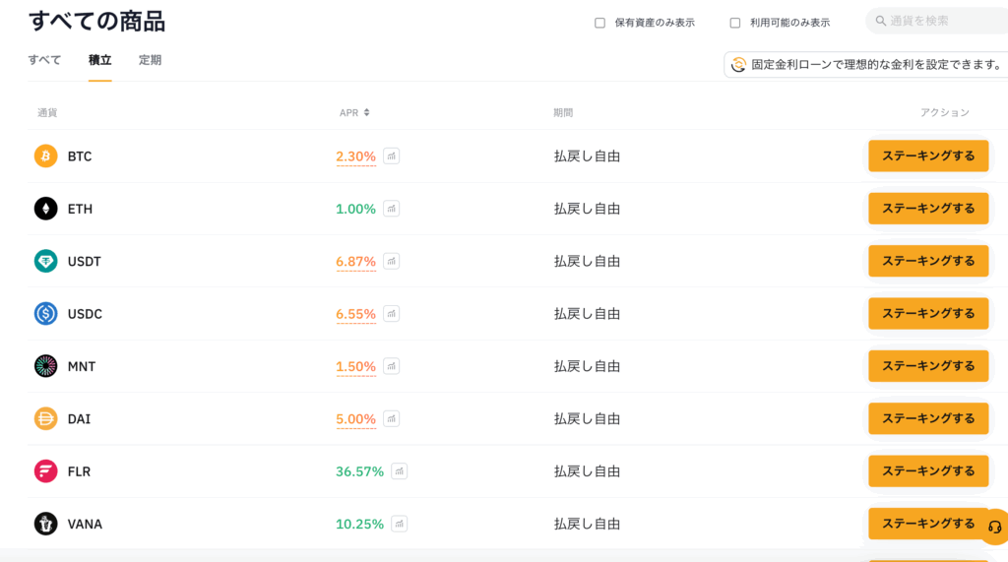Viewport: 1008px width, 562px height.
Task: Open the headset support chat icon
Action: click(x=994, y=528)
